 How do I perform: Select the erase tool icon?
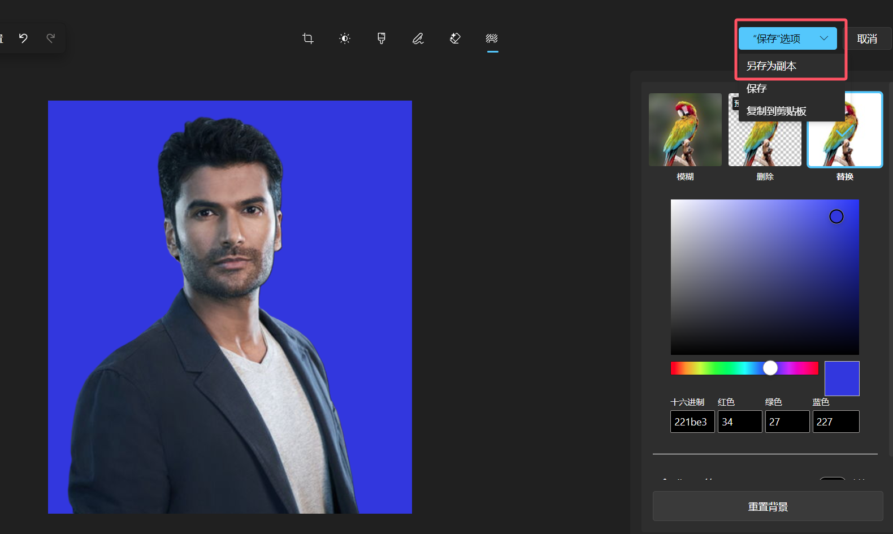(x=455, y=38)
